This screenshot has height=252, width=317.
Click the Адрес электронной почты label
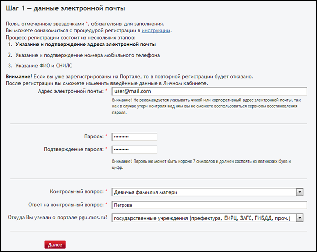click(70, 91)
